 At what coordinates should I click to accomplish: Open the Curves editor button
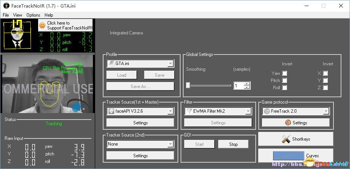tap(296, 156)
